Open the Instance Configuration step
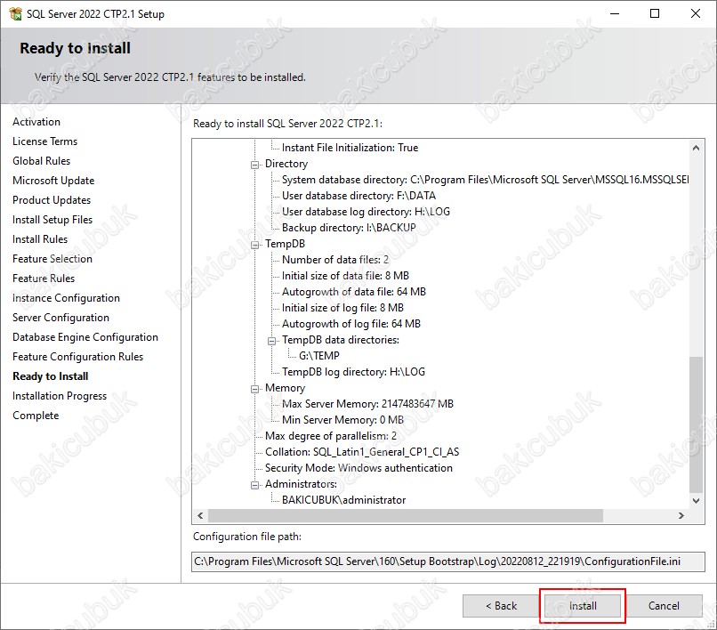This screenshot has width=717, height=630. click(67, 298)
